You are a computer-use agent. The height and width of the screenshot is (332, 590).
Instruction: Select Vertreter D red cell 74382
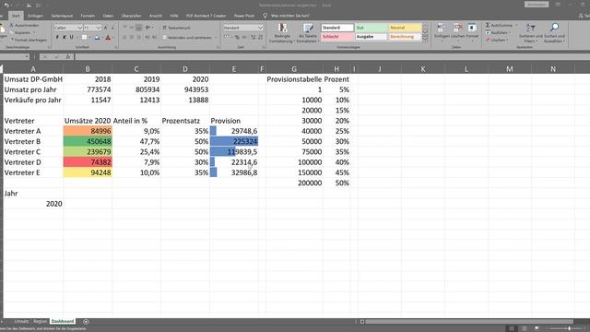click(88, 162)
